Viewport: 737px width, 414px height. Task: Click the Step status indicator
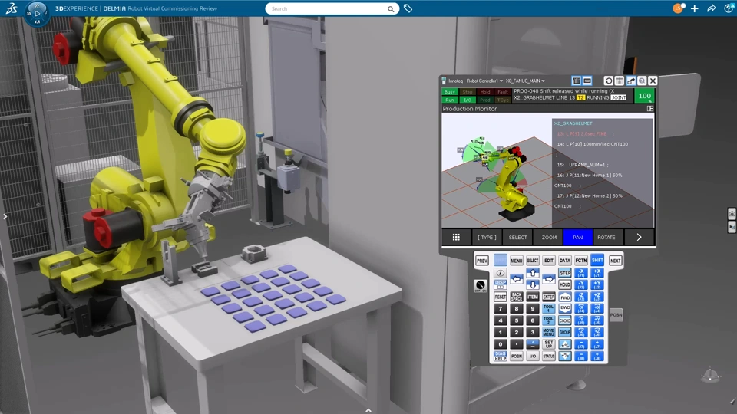click(467, 92)
